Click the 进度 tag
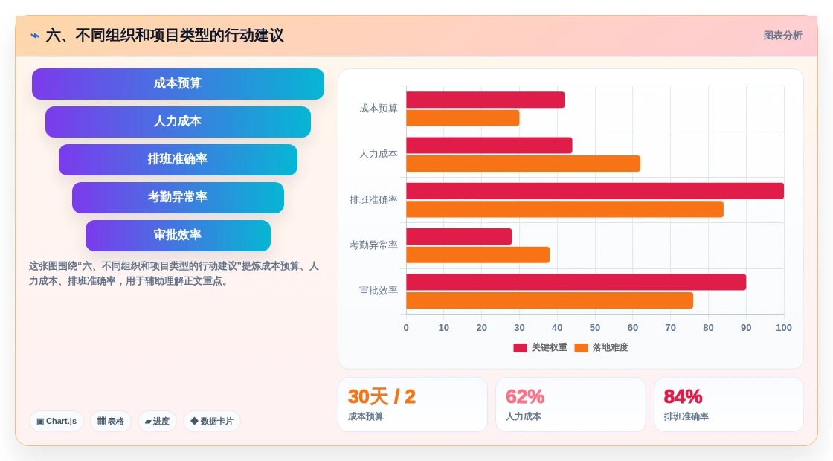Image resolution: width=833 pixels, height=461 pixels. point(157,421)
